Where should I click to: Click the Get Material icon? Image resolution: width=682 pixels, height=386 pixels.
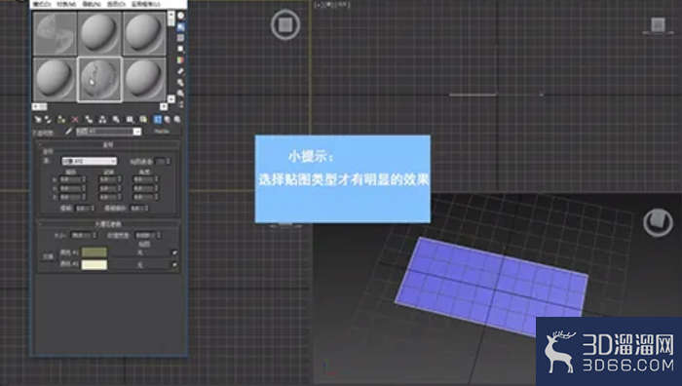click(38, 119)
